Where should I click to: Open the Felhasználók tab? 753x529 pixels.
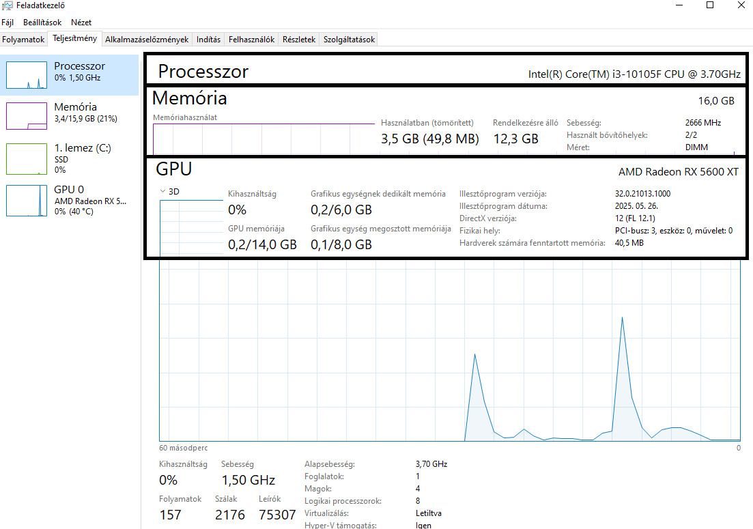251,40
